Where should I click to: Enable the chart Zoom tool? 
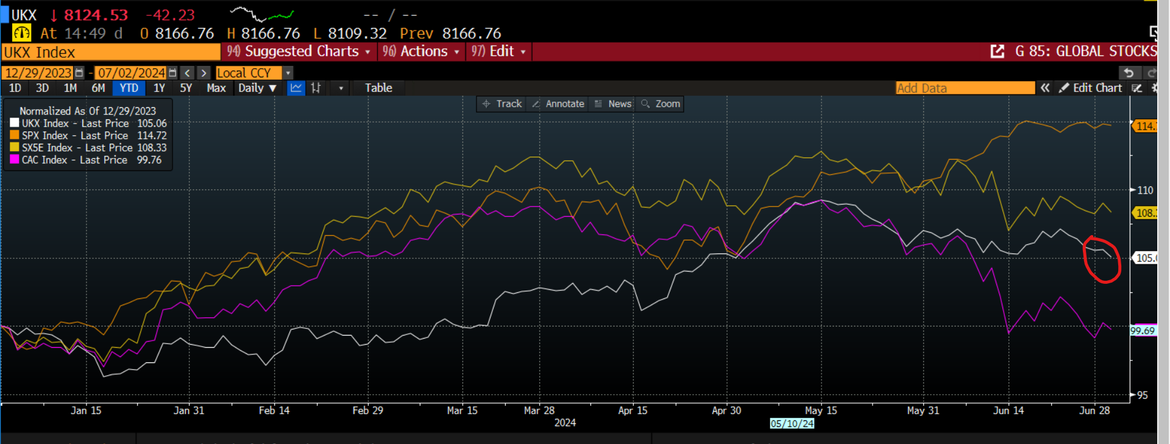(661, 104)
